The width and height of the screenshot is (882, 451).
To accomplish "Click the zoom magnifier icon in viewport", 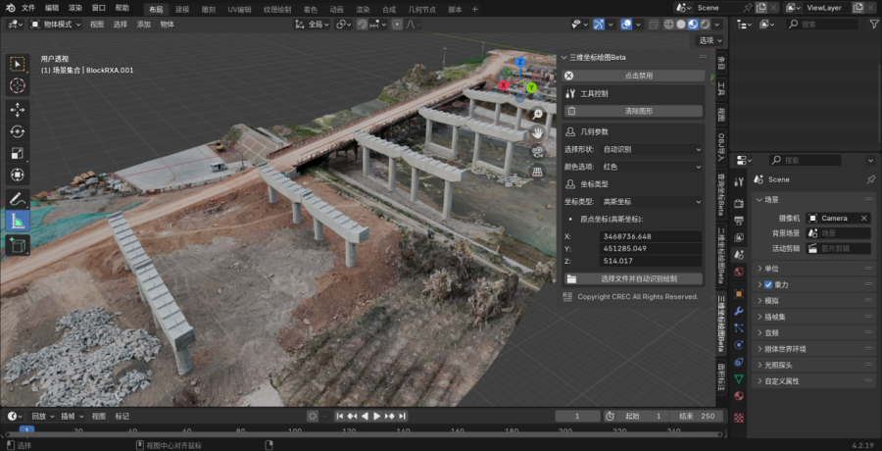I will 537,114.
